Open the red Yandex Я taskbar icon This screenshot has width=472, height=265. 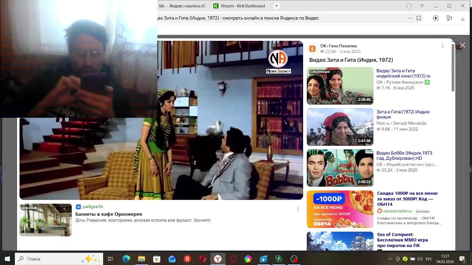[187, 259]
